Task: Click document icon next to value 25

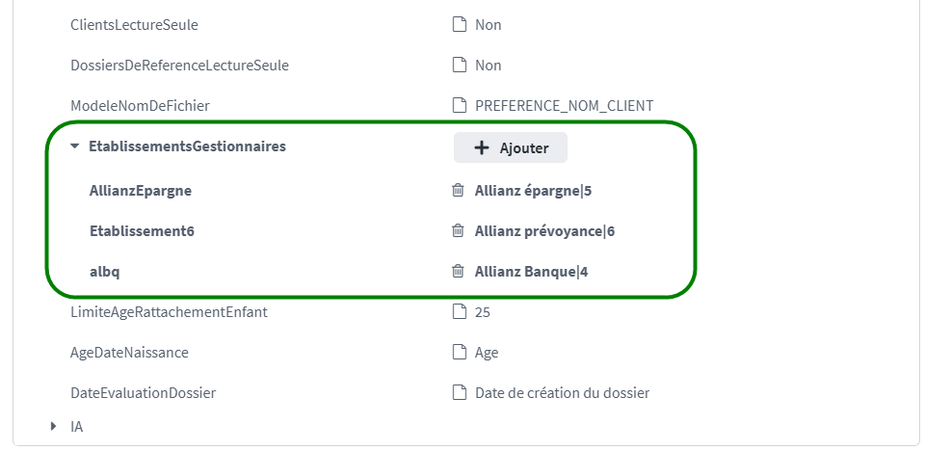Action: (461, 312)
